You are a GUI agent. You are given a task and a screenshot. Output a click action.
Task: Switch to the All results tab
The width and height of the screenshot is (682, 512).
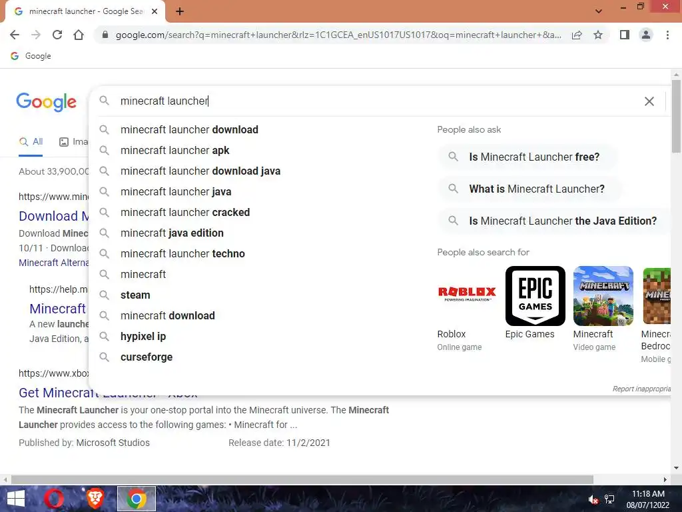[31, 141]
